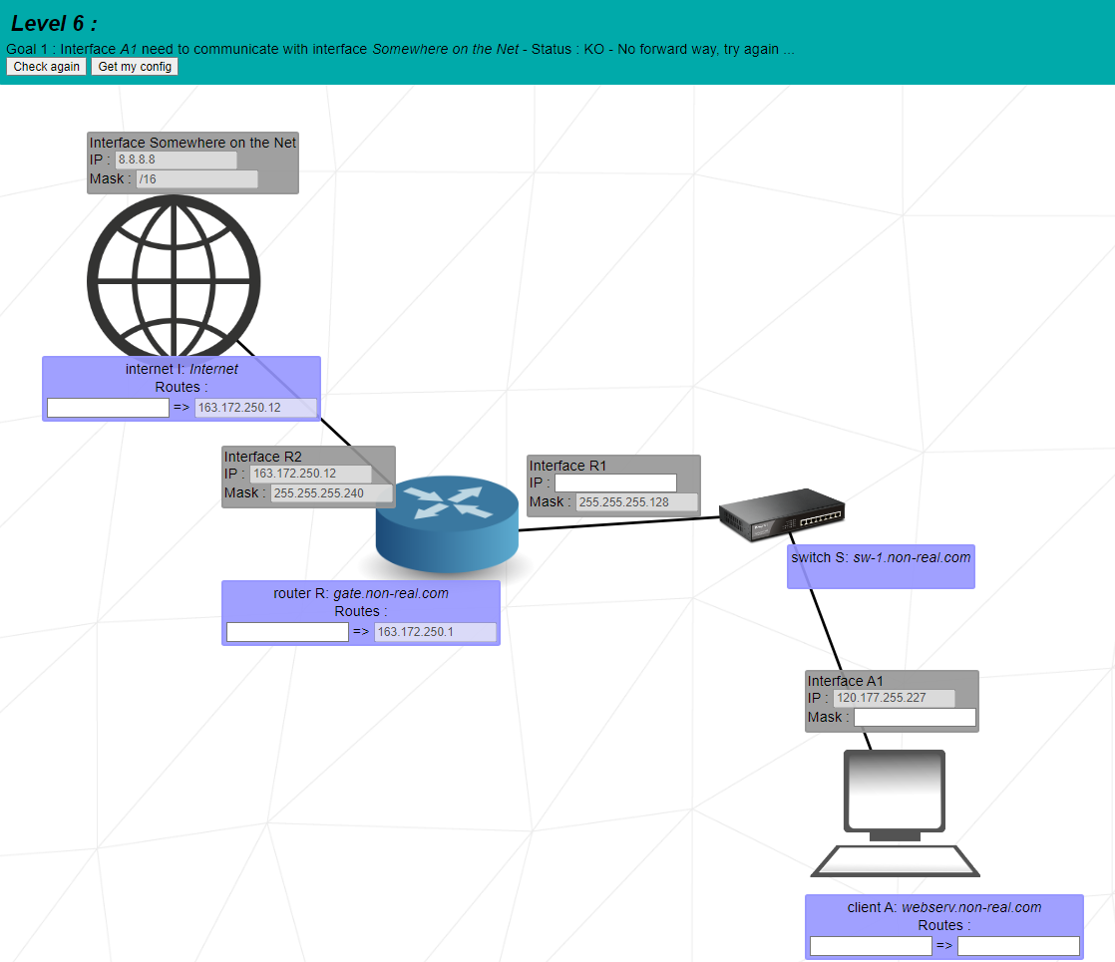Click the Interface R2 label

pyautogui.click(x=263, y=457)
